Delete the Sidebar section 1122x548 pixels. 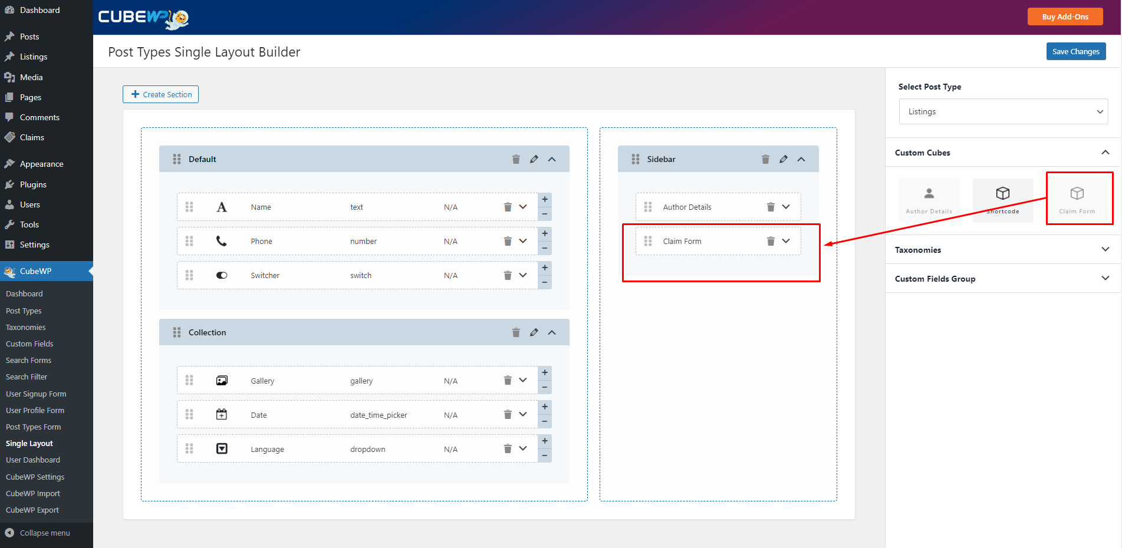765,159
